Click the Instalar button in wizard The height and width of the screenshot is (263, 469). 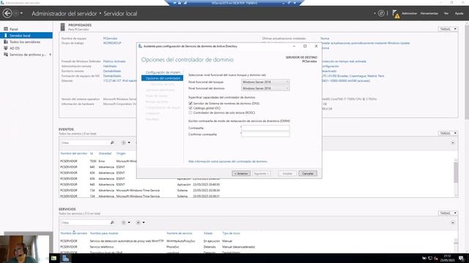click(287, 173)
